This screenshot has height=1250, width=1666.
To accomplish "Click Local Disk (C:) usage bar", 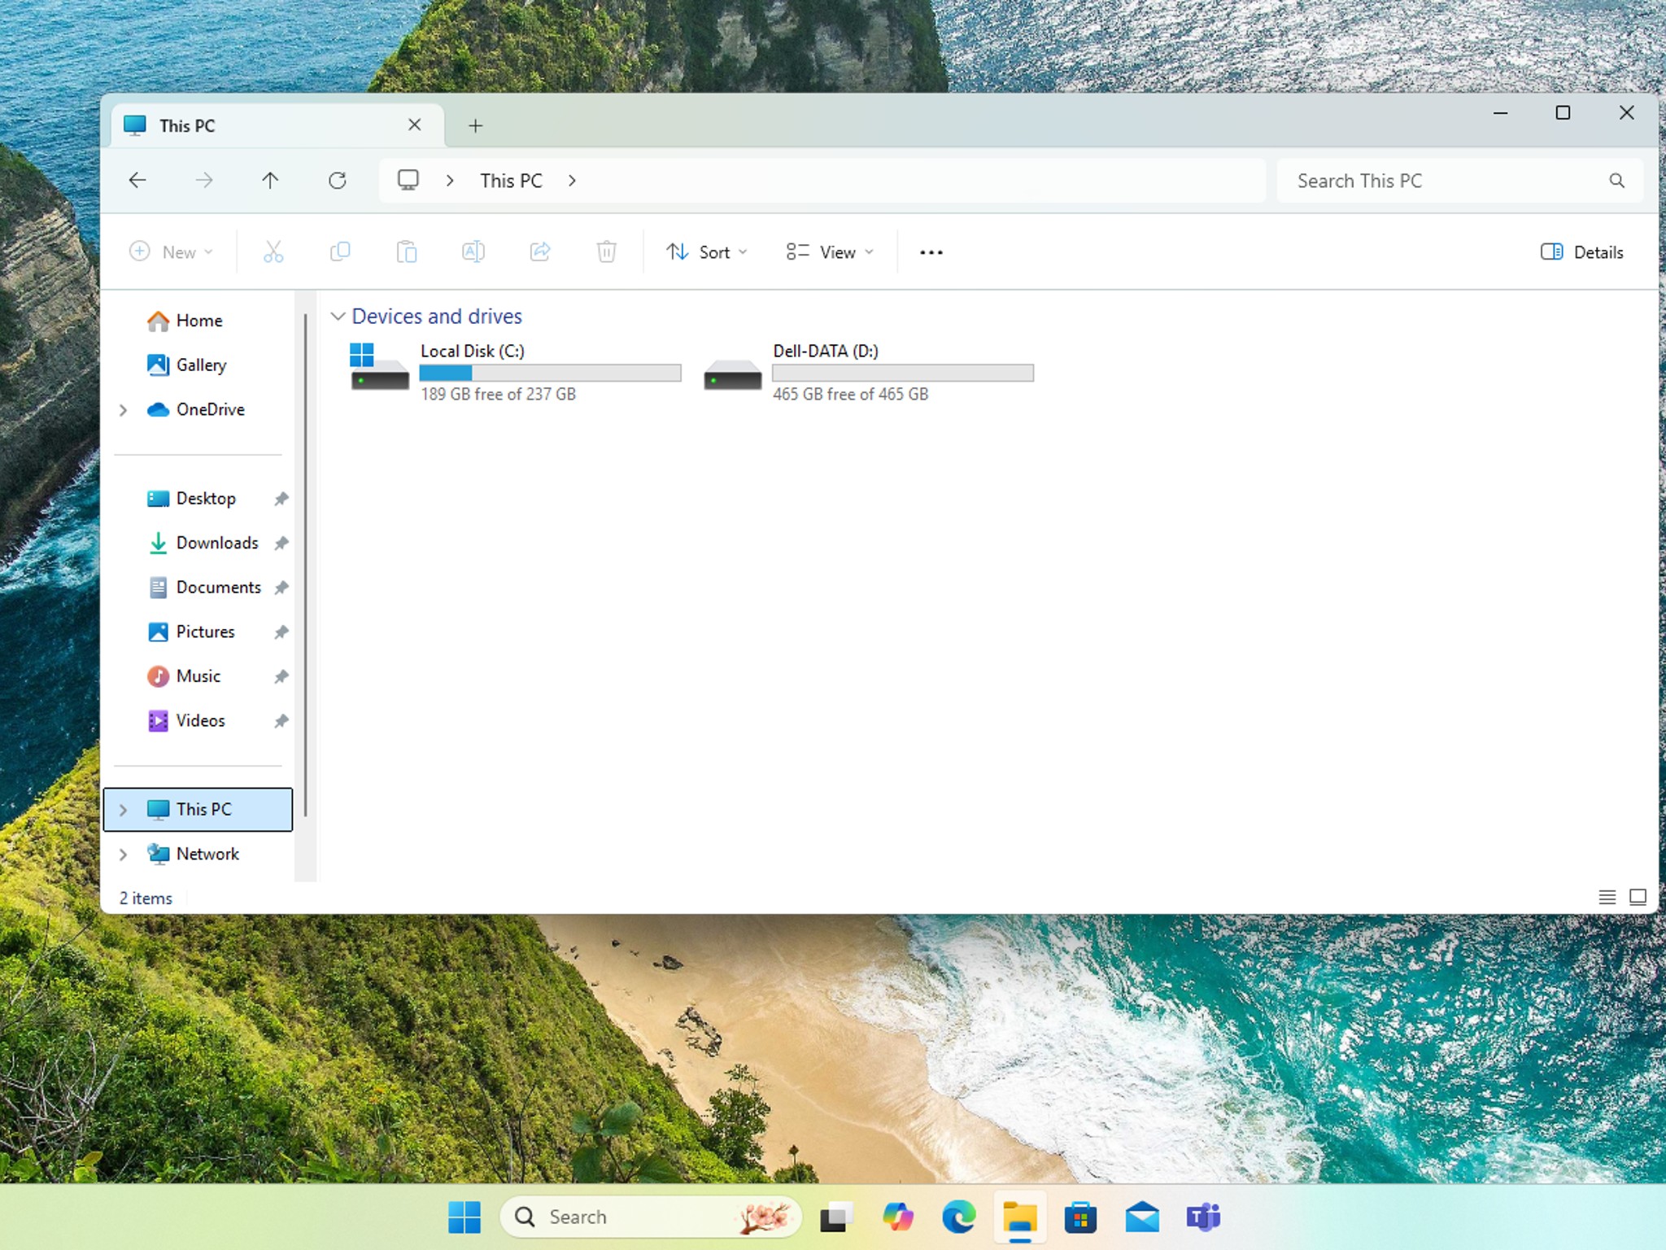I will coord(551,373).
